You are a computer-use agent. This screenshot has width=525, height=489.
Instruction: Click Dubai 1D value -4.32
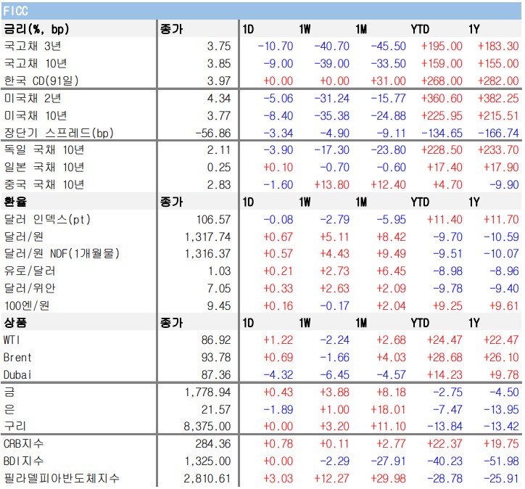point(278,375)
